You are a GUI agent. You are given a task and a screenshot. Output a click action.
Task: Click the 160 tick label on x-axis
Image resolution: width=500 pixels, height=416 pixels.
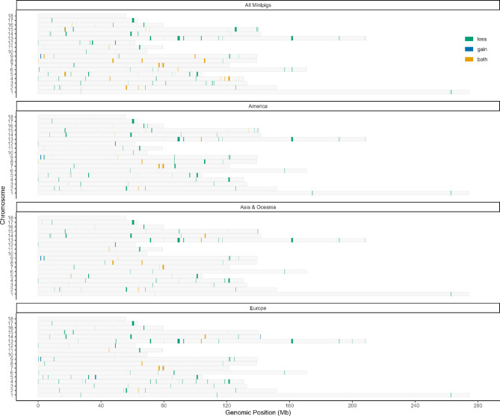(289, 406)
